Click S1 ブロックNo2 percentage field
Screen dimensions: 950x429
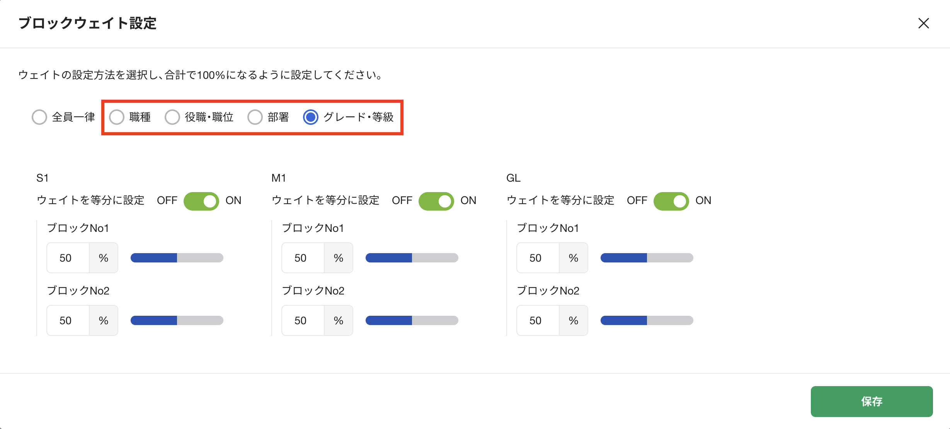[x=68, y=321]
